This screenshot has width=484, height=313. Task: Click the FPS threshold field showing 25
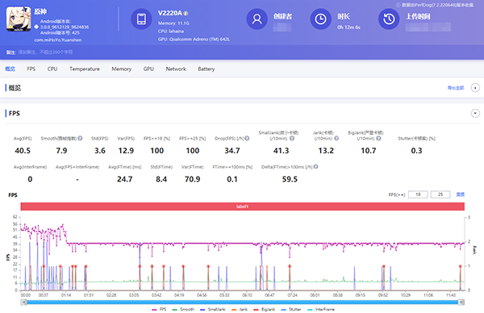click(440, 194)
